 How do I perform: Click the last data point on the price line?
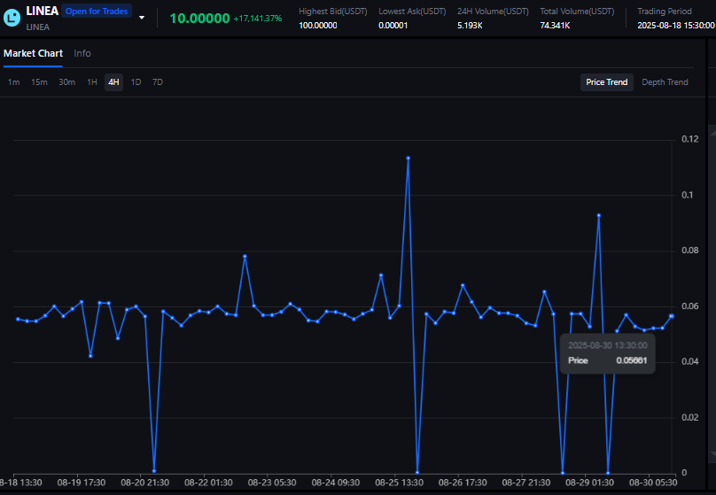pyautogui.click(x=672, y=316)
